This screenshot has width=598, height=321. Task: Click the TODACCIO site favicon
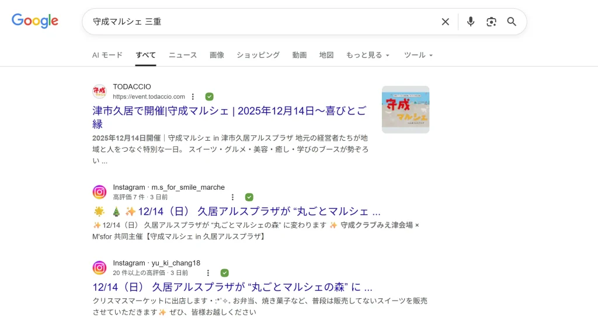[x=99, y=92]
